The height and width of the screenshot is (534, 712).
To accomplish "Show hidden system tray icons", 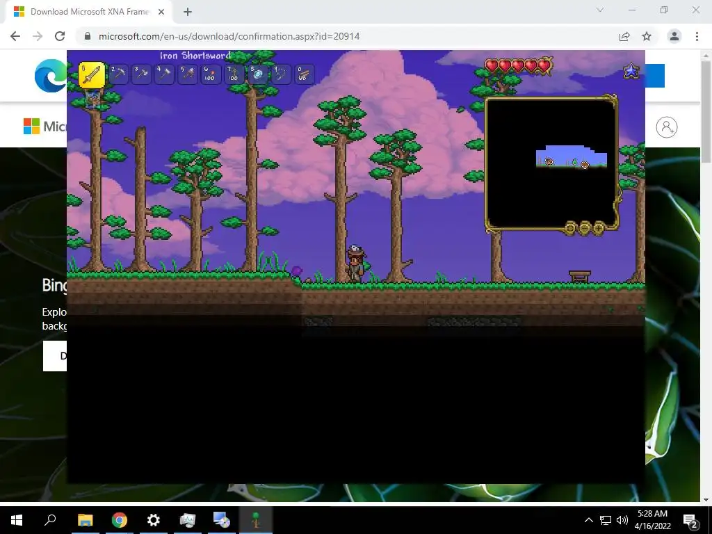I will (588, 520).
